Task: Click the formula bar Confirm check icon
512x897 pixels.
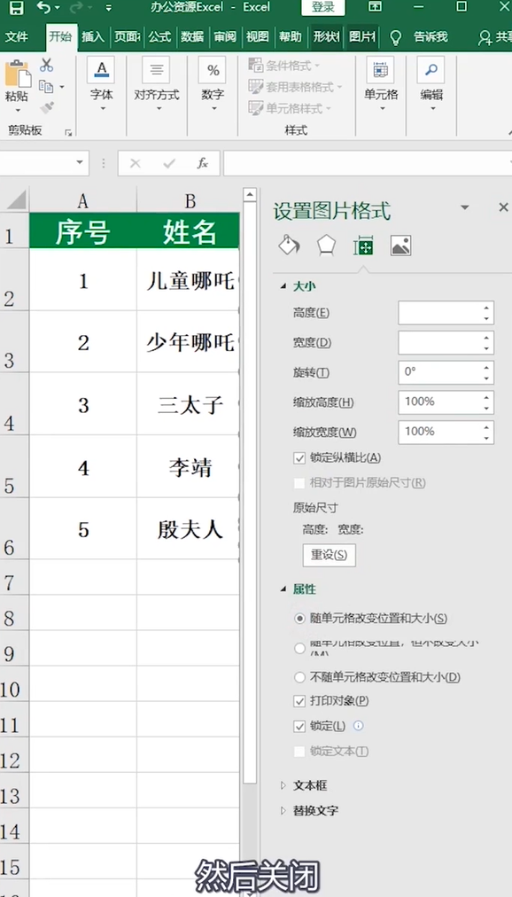Action: pyautogui.click(x=169, y=164)
